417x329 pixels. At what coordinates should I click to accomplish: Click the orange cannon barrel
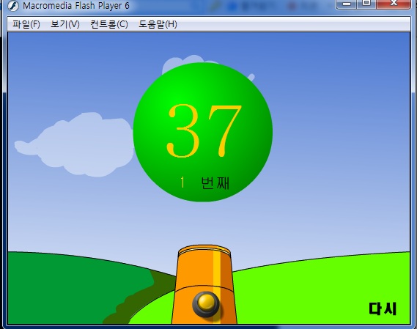click(204, 284)
